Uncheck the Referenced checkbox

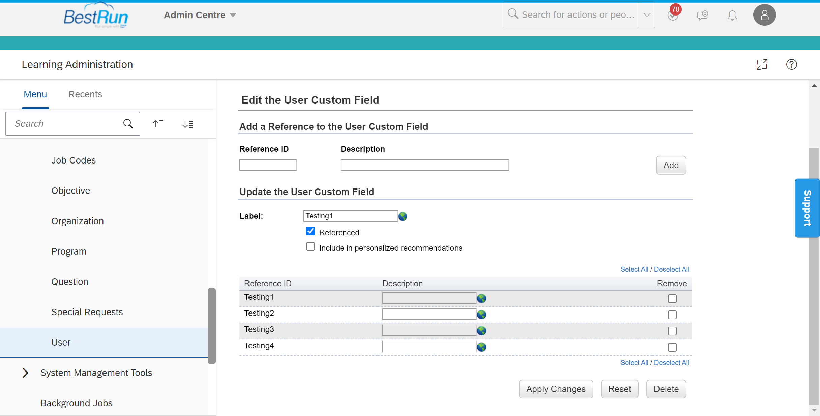click(x=311, y=231)
